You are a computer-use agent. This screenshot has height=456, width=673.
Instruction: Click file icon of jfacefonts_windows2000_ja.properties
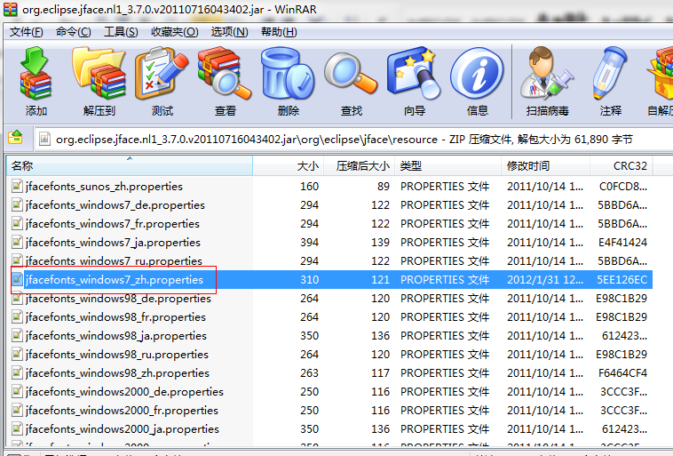click(17, 429)
